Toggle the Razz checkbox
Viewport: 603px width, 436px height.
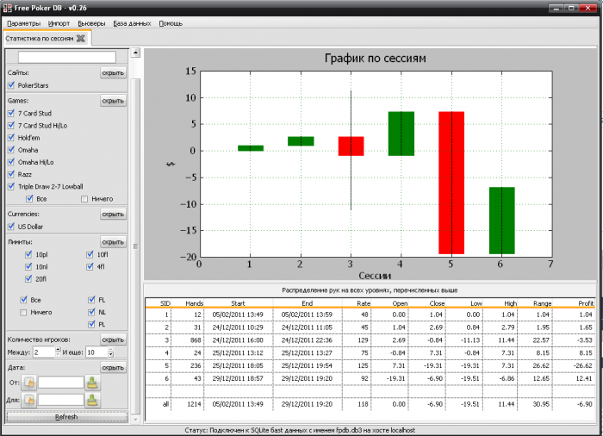point(11,174)
